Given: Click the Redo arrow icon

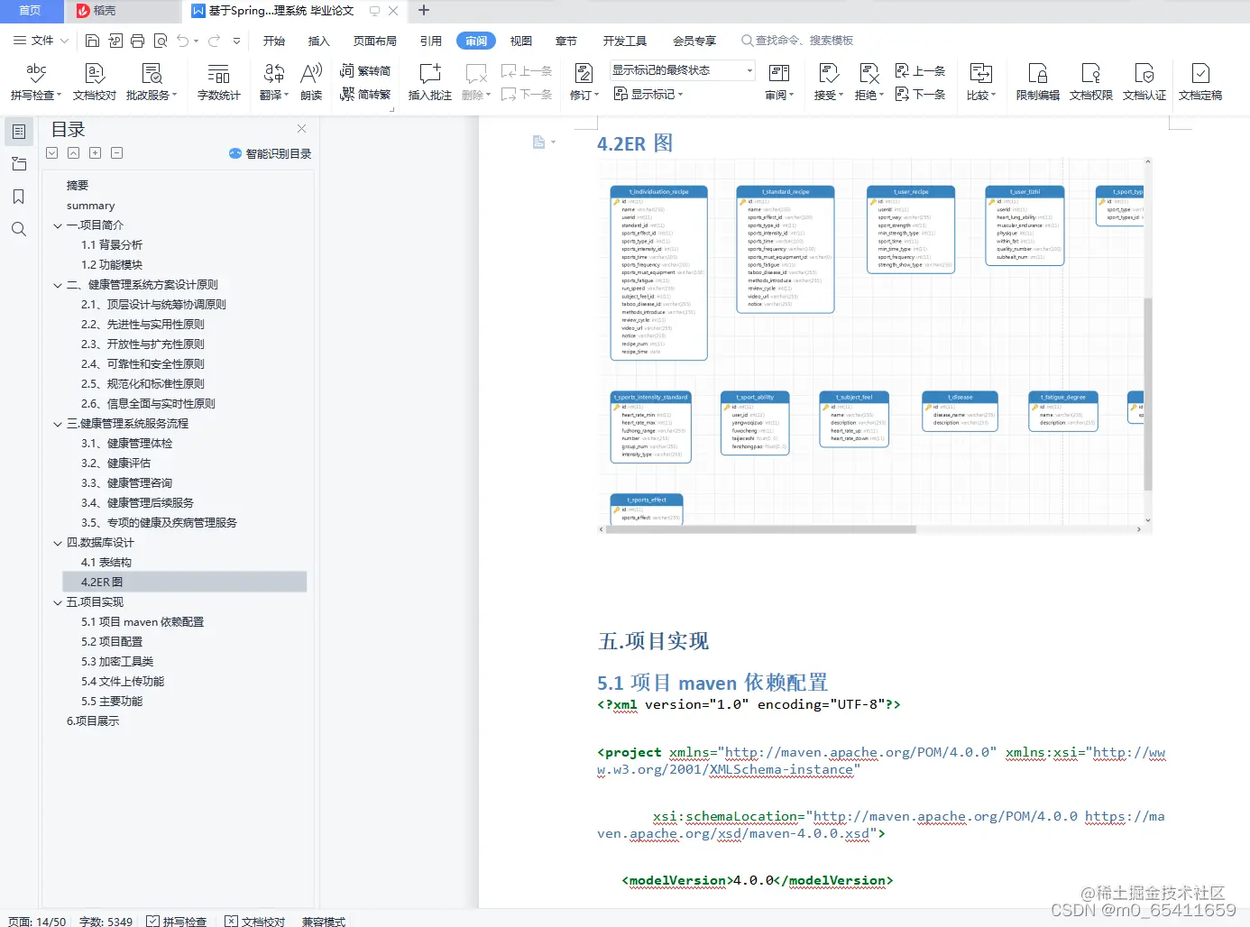Looking at the screenshot, I should coord(215,41).
